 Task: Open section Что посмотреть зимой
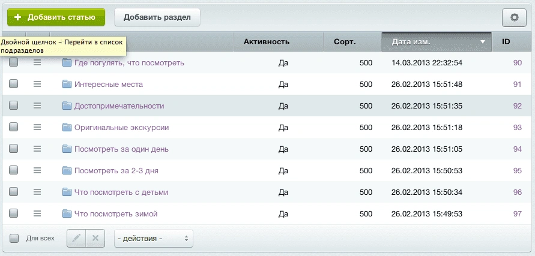coord(116,214)
